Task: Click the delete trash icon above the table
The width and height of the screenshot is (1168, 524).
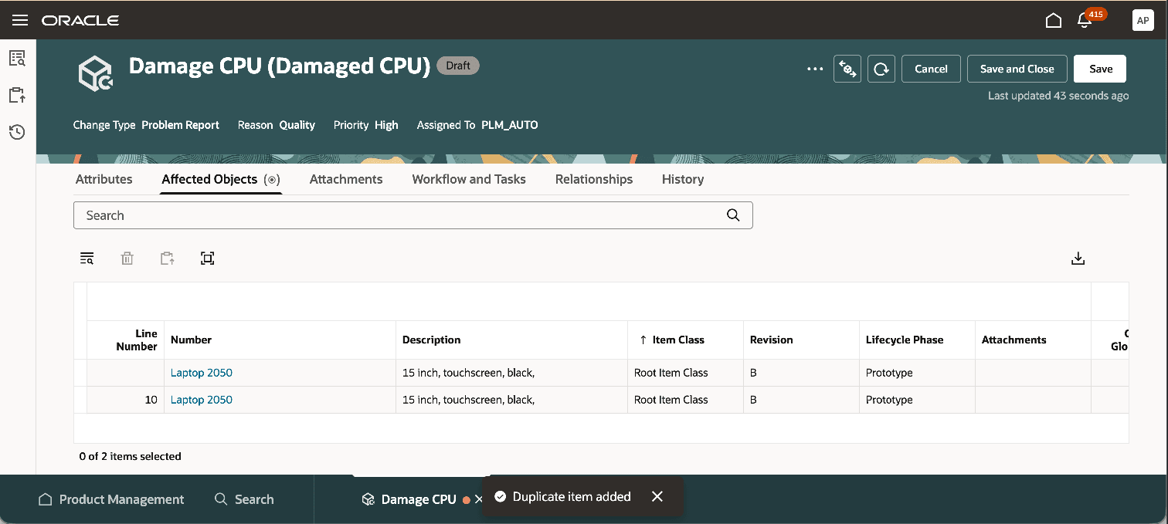Action: coord(127,258)
